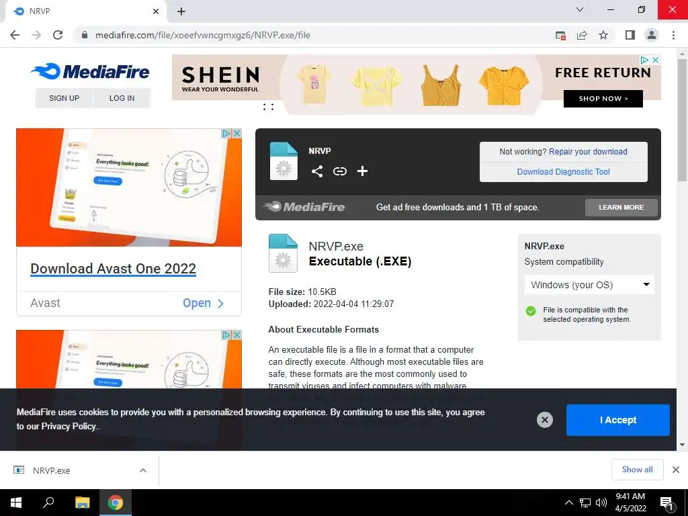Dismiss the cookie banner with X
The image size is (688, 516).
tap(544, 420)
